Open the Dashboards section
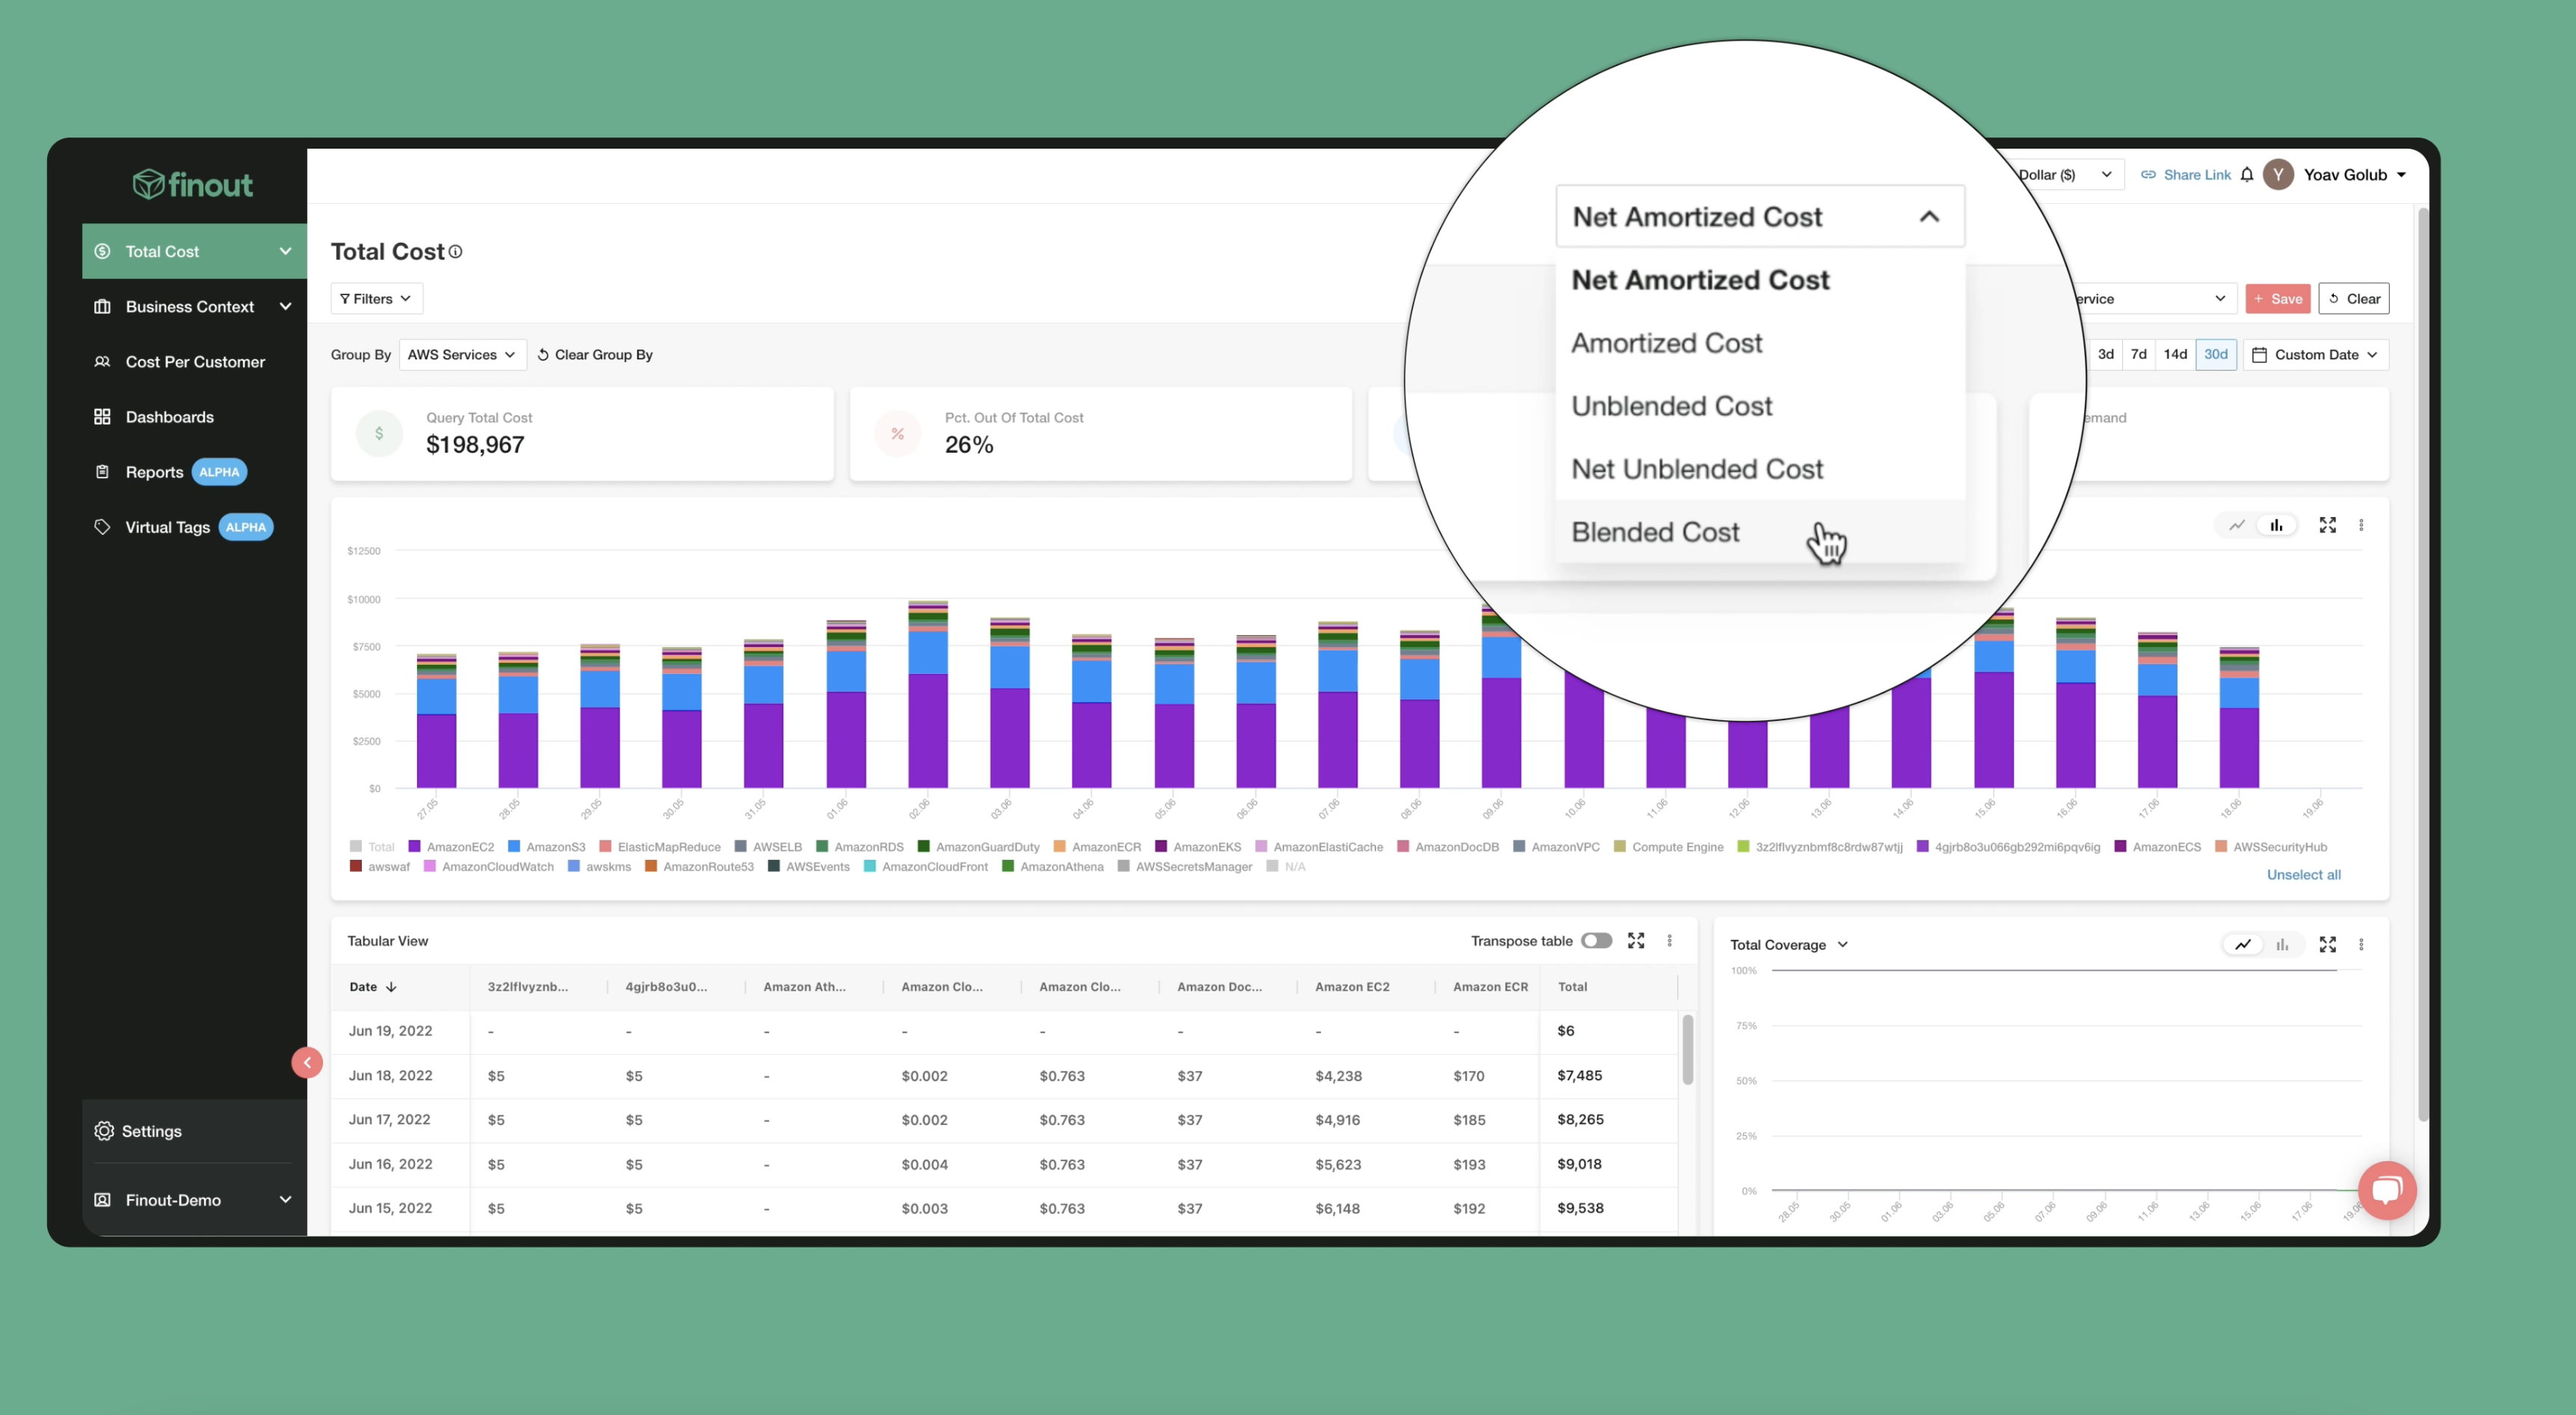 [x=169, y=416]
